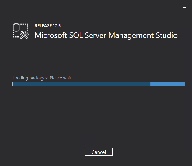
Task: Click the boundary between progress bar segments
Action: click(150, 84)
